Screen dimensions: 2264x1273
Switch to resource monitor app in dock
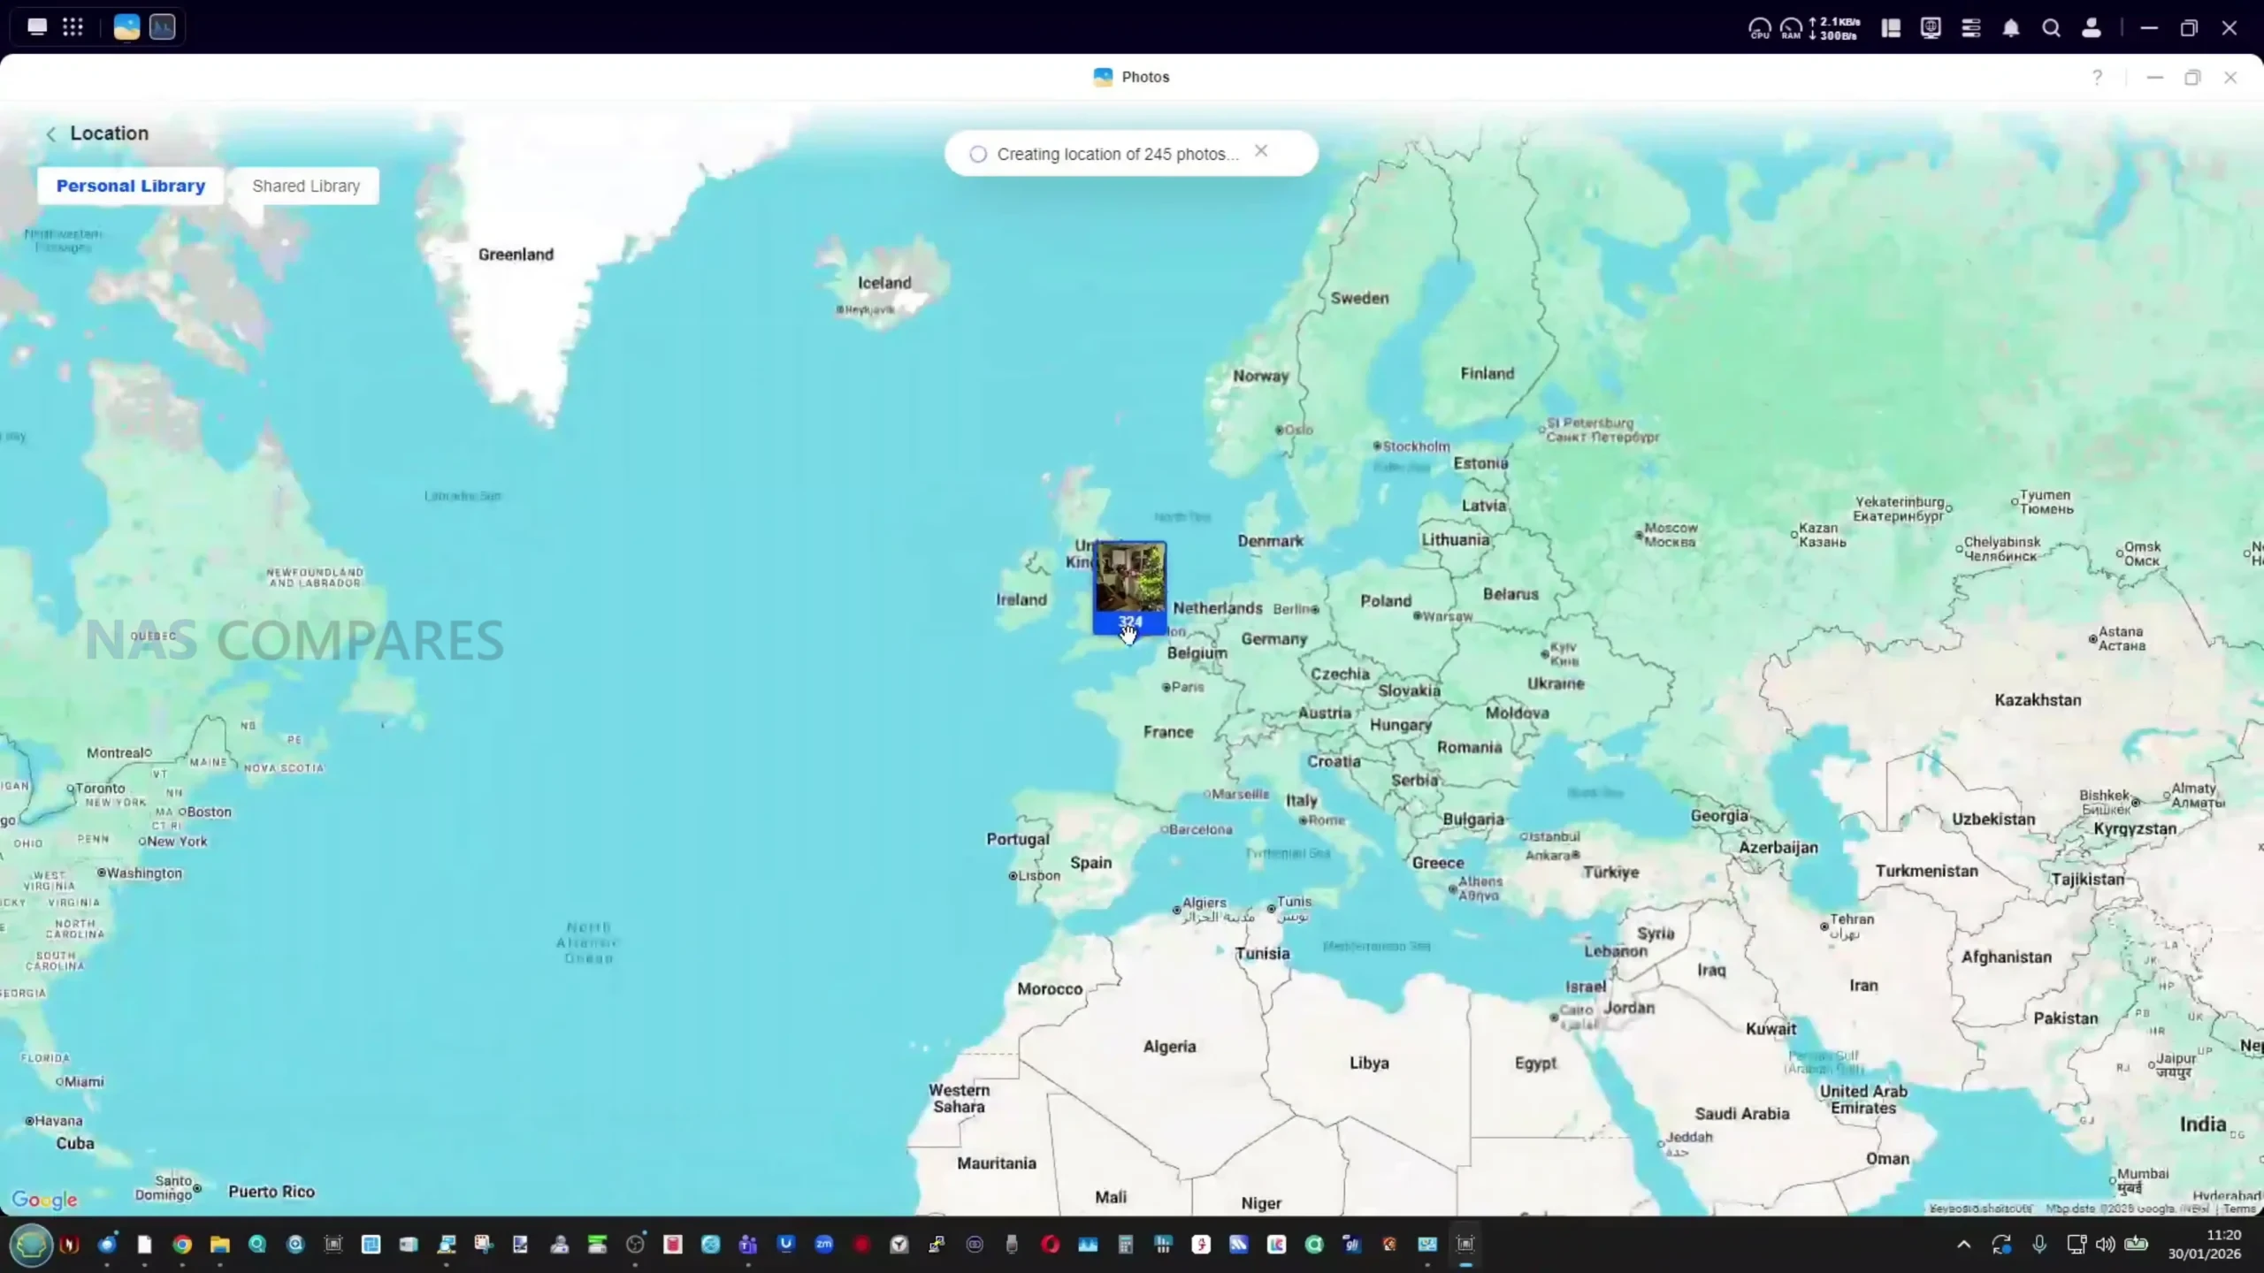coord(163,27)
